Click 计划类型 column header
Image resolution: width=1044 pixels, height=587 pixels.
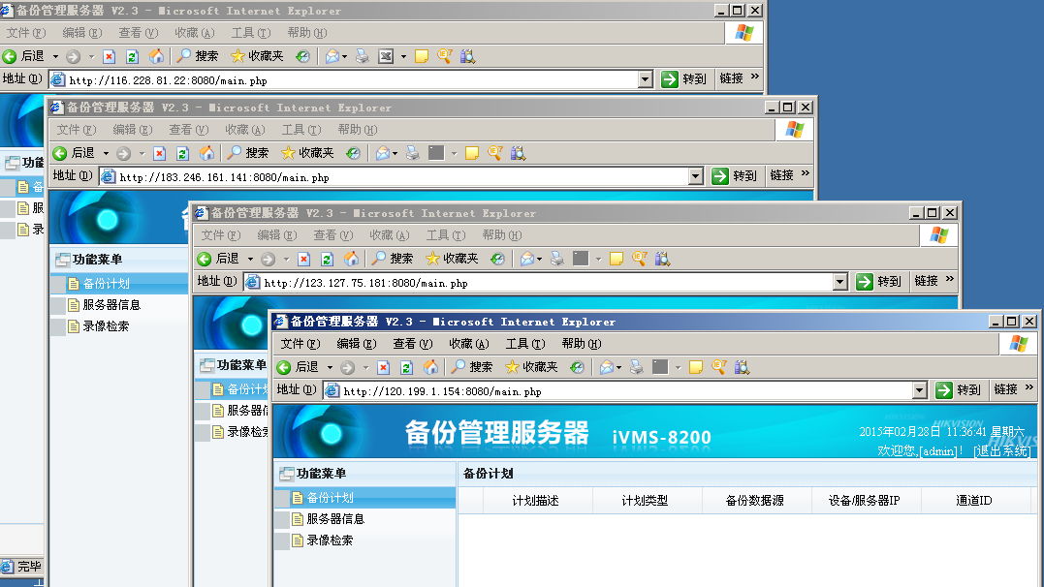pyautogui.click(x=645, y=501)
